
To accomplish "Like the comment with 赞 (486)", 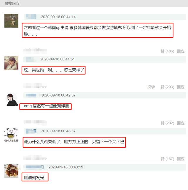I will point(167,51).
